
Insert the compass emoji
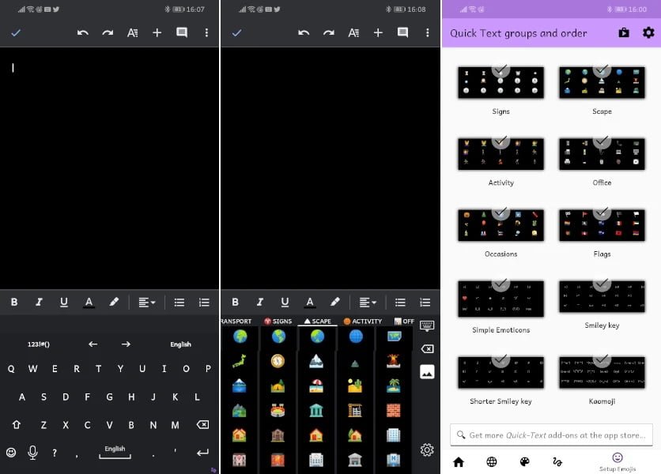click(278, 361)
